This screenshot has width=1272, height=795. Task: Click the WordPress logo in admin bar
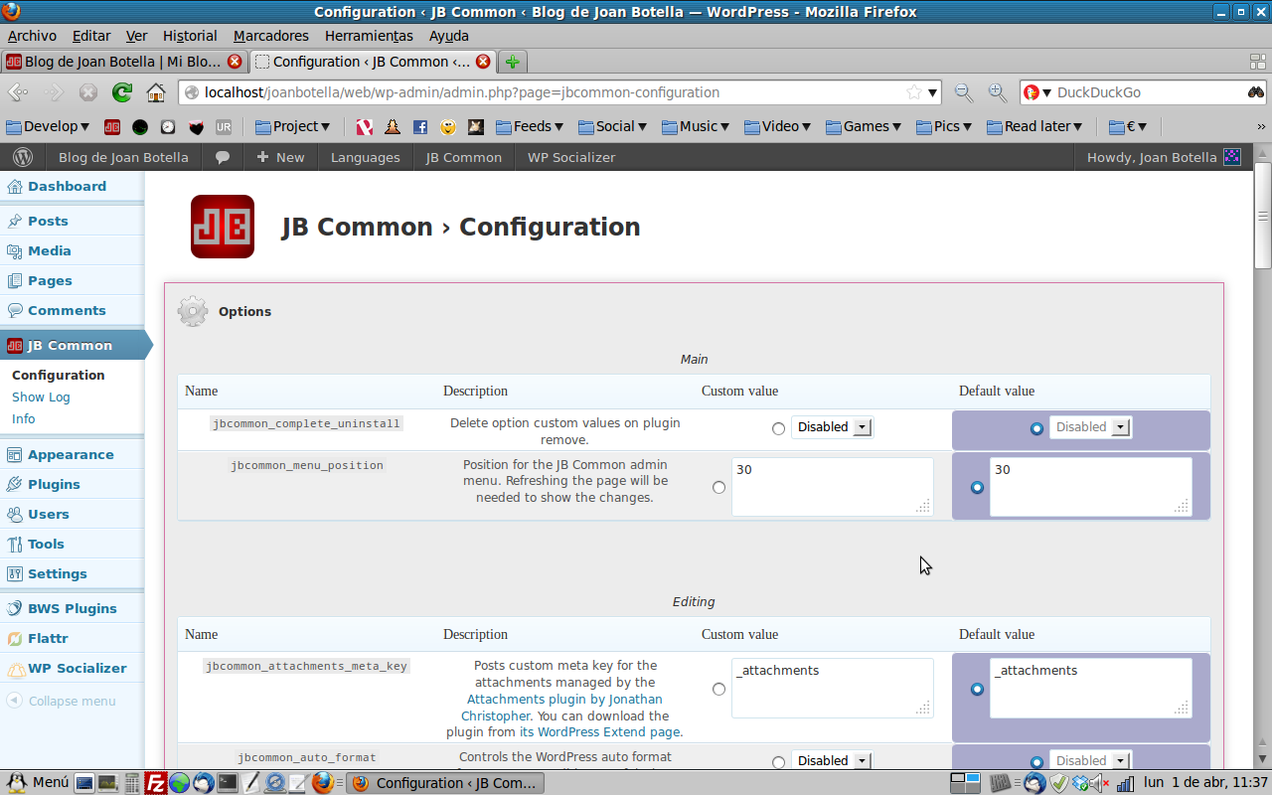tap(23, 157)
